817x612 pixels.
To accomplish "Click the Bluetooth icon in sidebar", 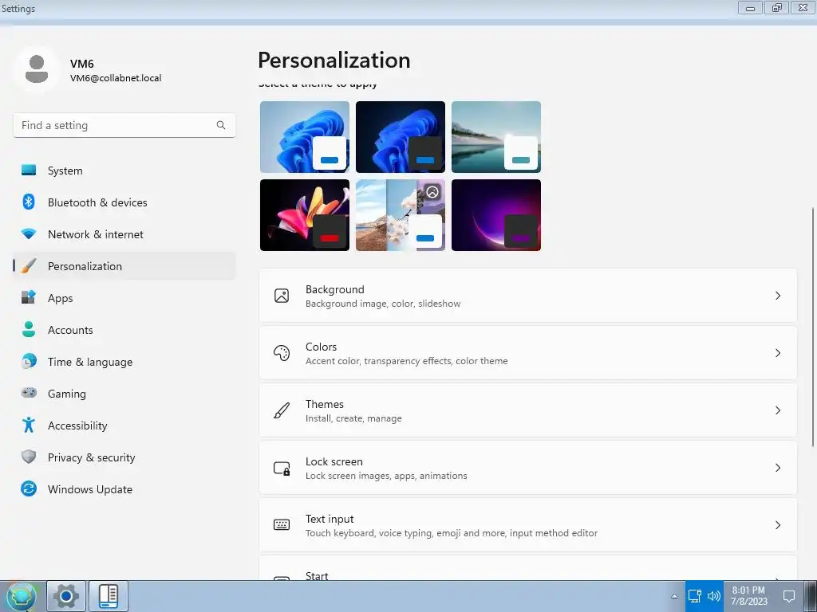I will 29,202.
